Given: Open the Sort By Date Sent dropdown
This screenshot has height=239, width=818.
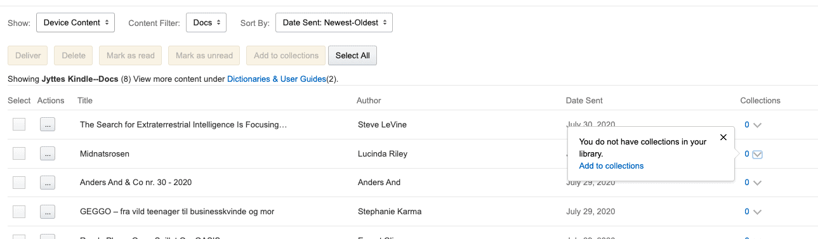Looking at the screenshot, I should coord(334,23).
